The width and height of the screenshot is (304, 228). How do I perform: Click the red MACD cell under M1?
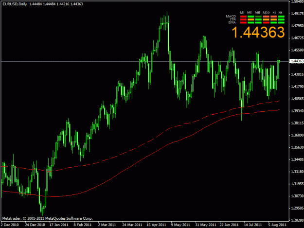point(243,17)
